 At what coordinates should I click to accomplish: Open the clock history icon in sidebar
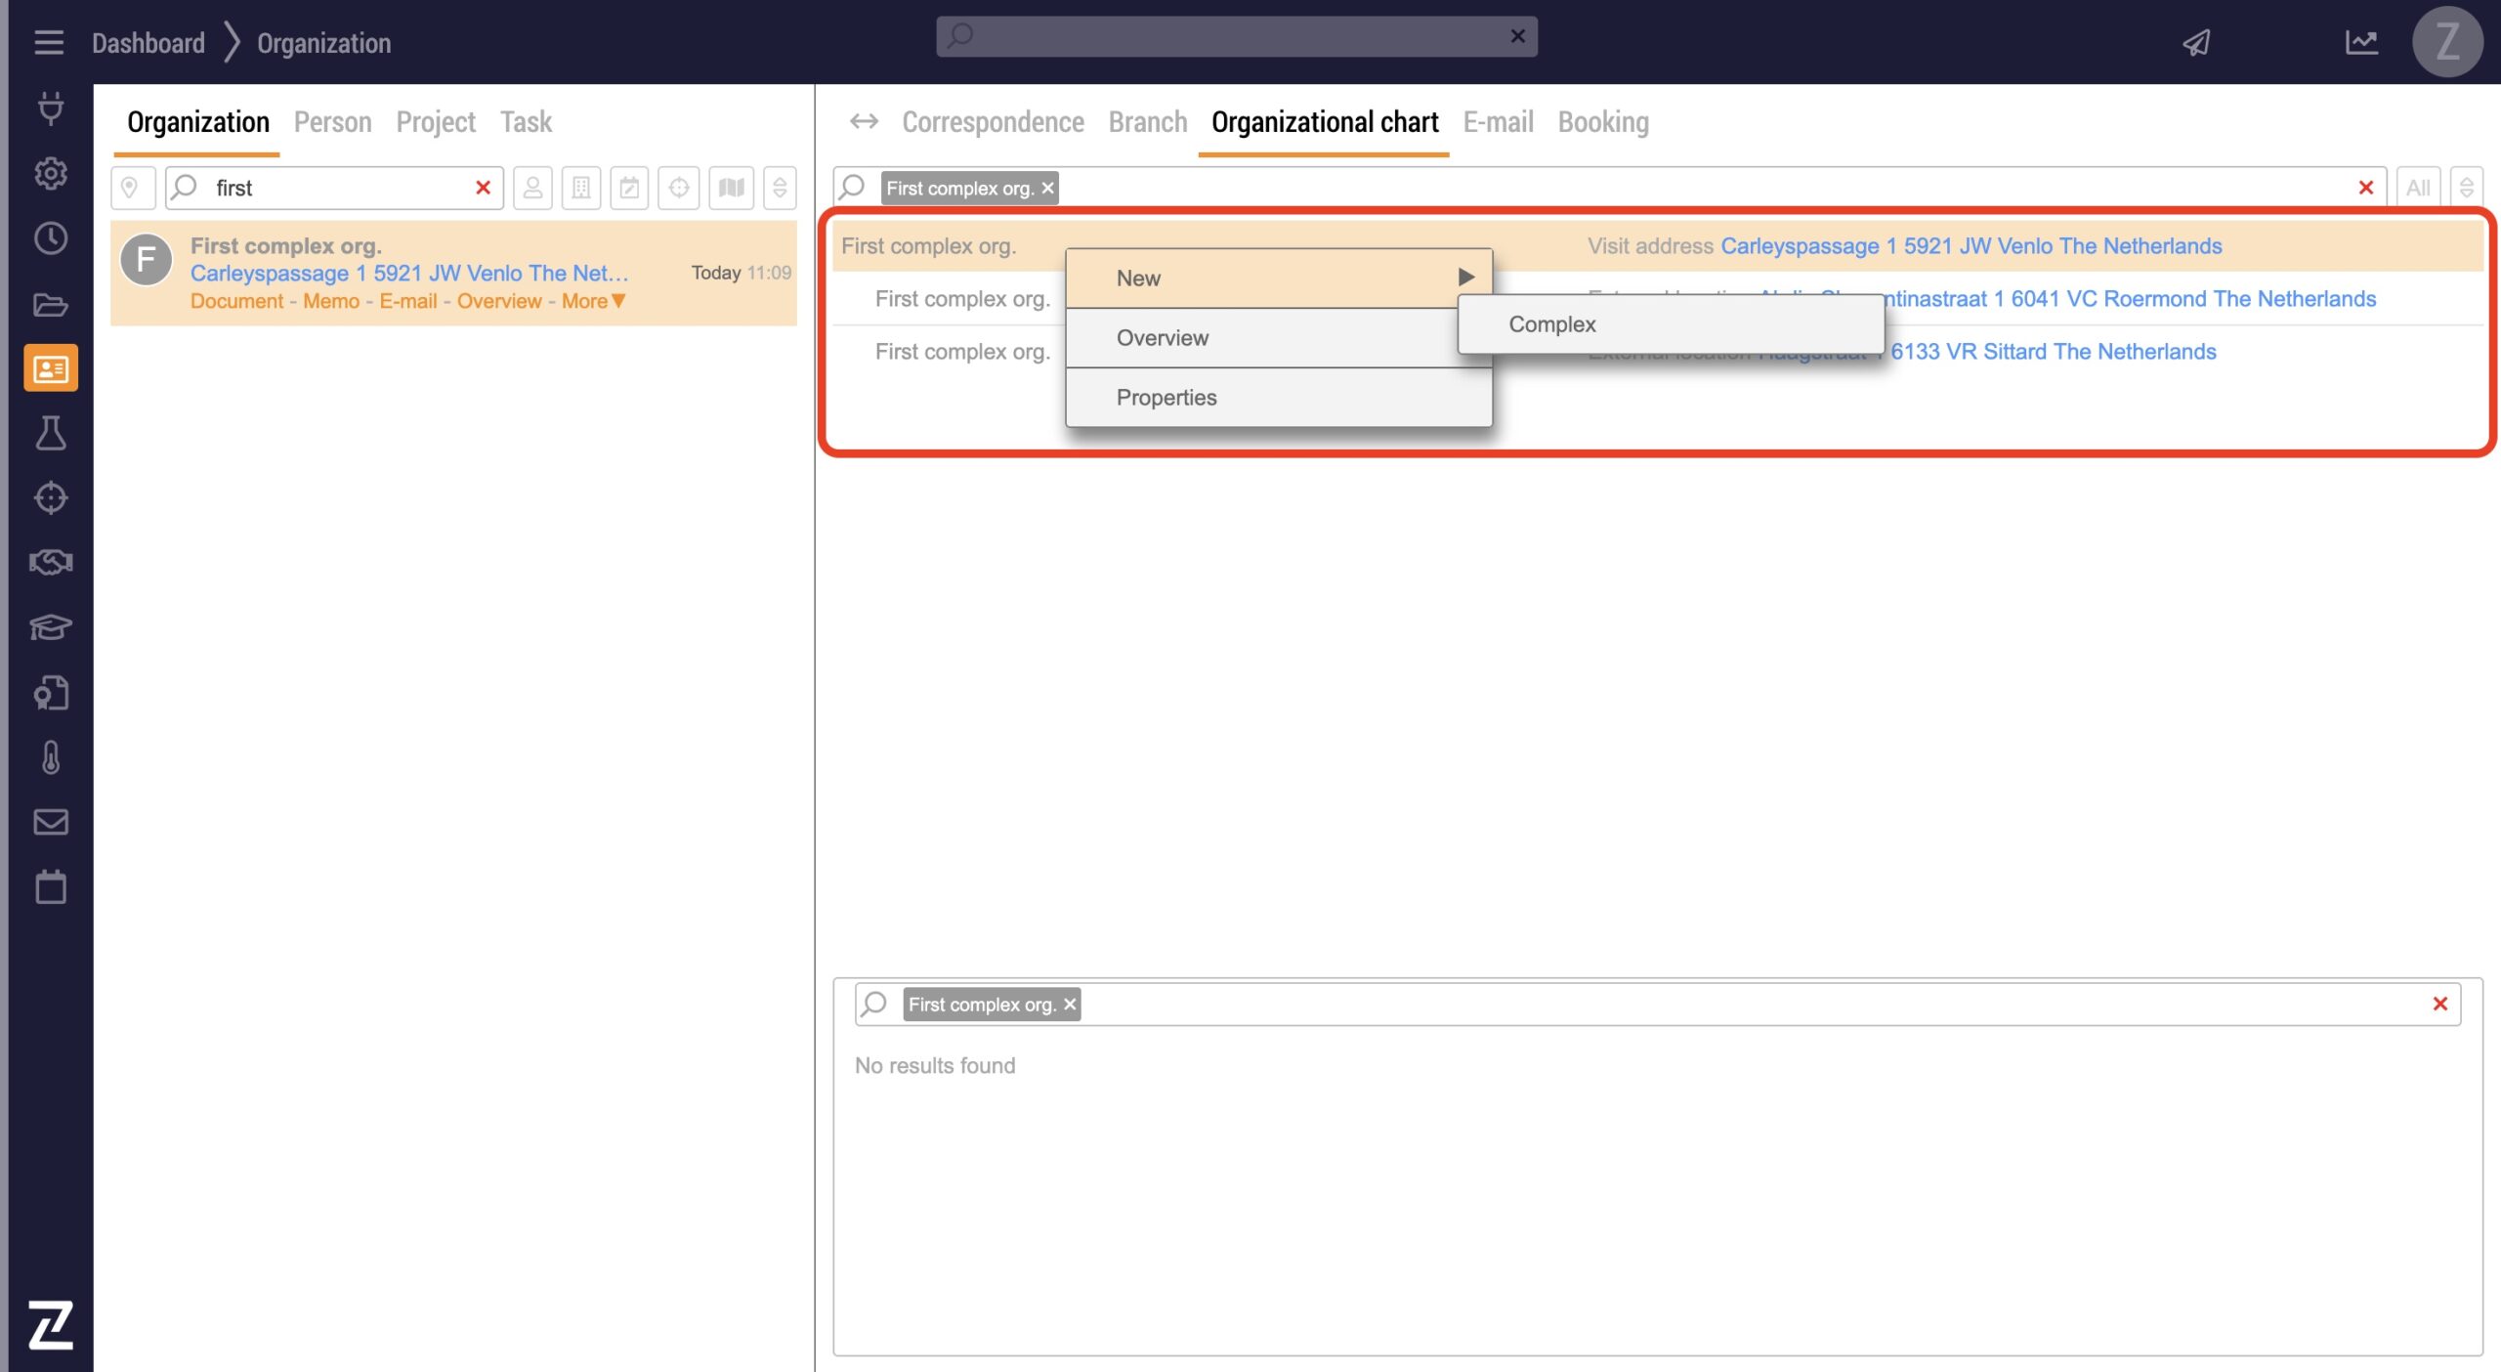(51, 238)
